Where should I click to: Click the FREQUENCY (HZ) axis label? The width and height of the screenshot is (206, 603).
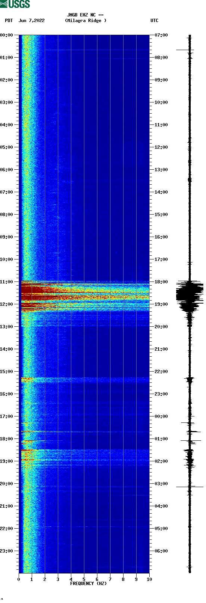(x=88, y=584)
